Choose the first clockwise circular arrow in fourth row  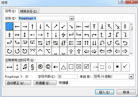[9, 51]
